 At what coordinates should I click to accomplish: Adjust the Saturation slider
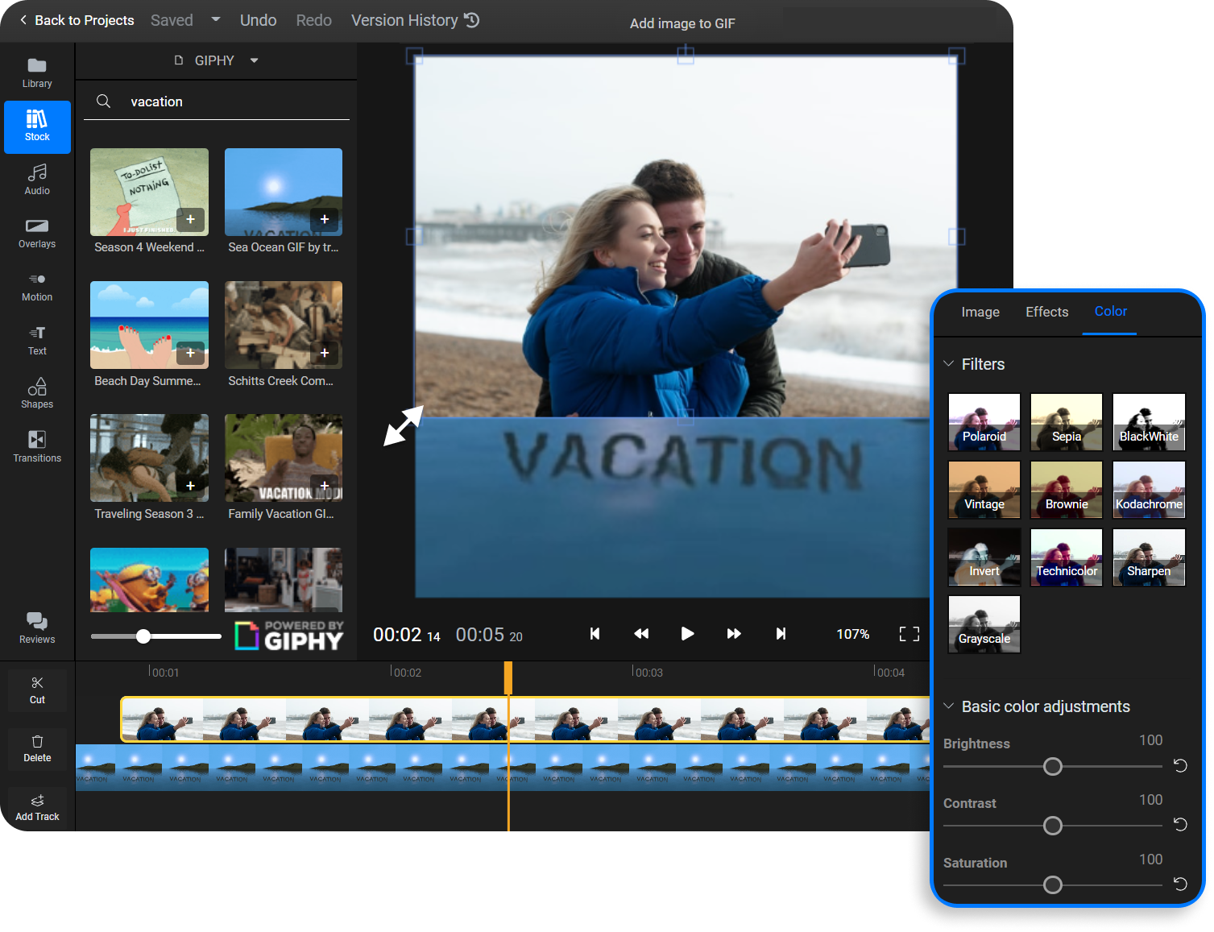(x=1051, y=884)
